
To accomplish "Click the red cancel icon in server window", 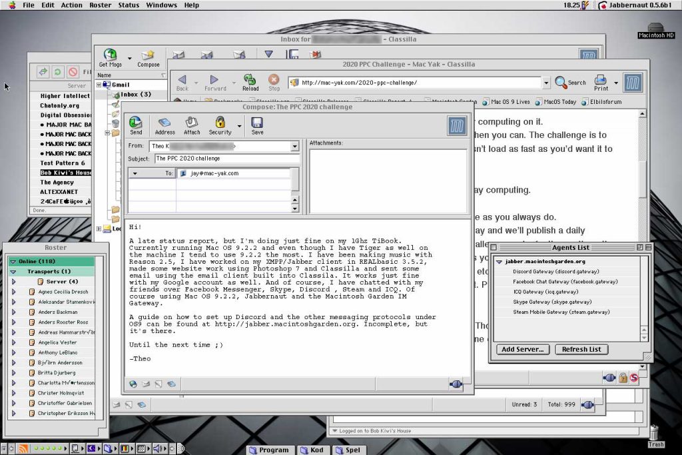I will [73, 72].
